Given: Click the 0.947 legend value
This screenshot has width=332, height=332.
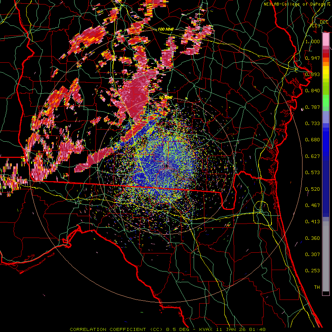Looking at the screenshot, I should coord(312,58).
